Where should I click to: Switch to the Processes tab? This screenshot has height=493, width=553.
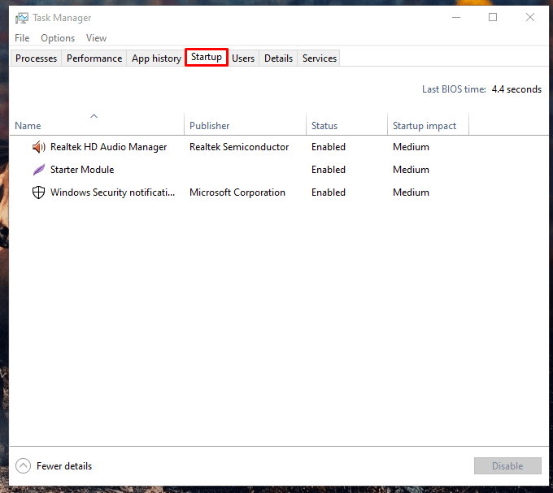[36, 58]
